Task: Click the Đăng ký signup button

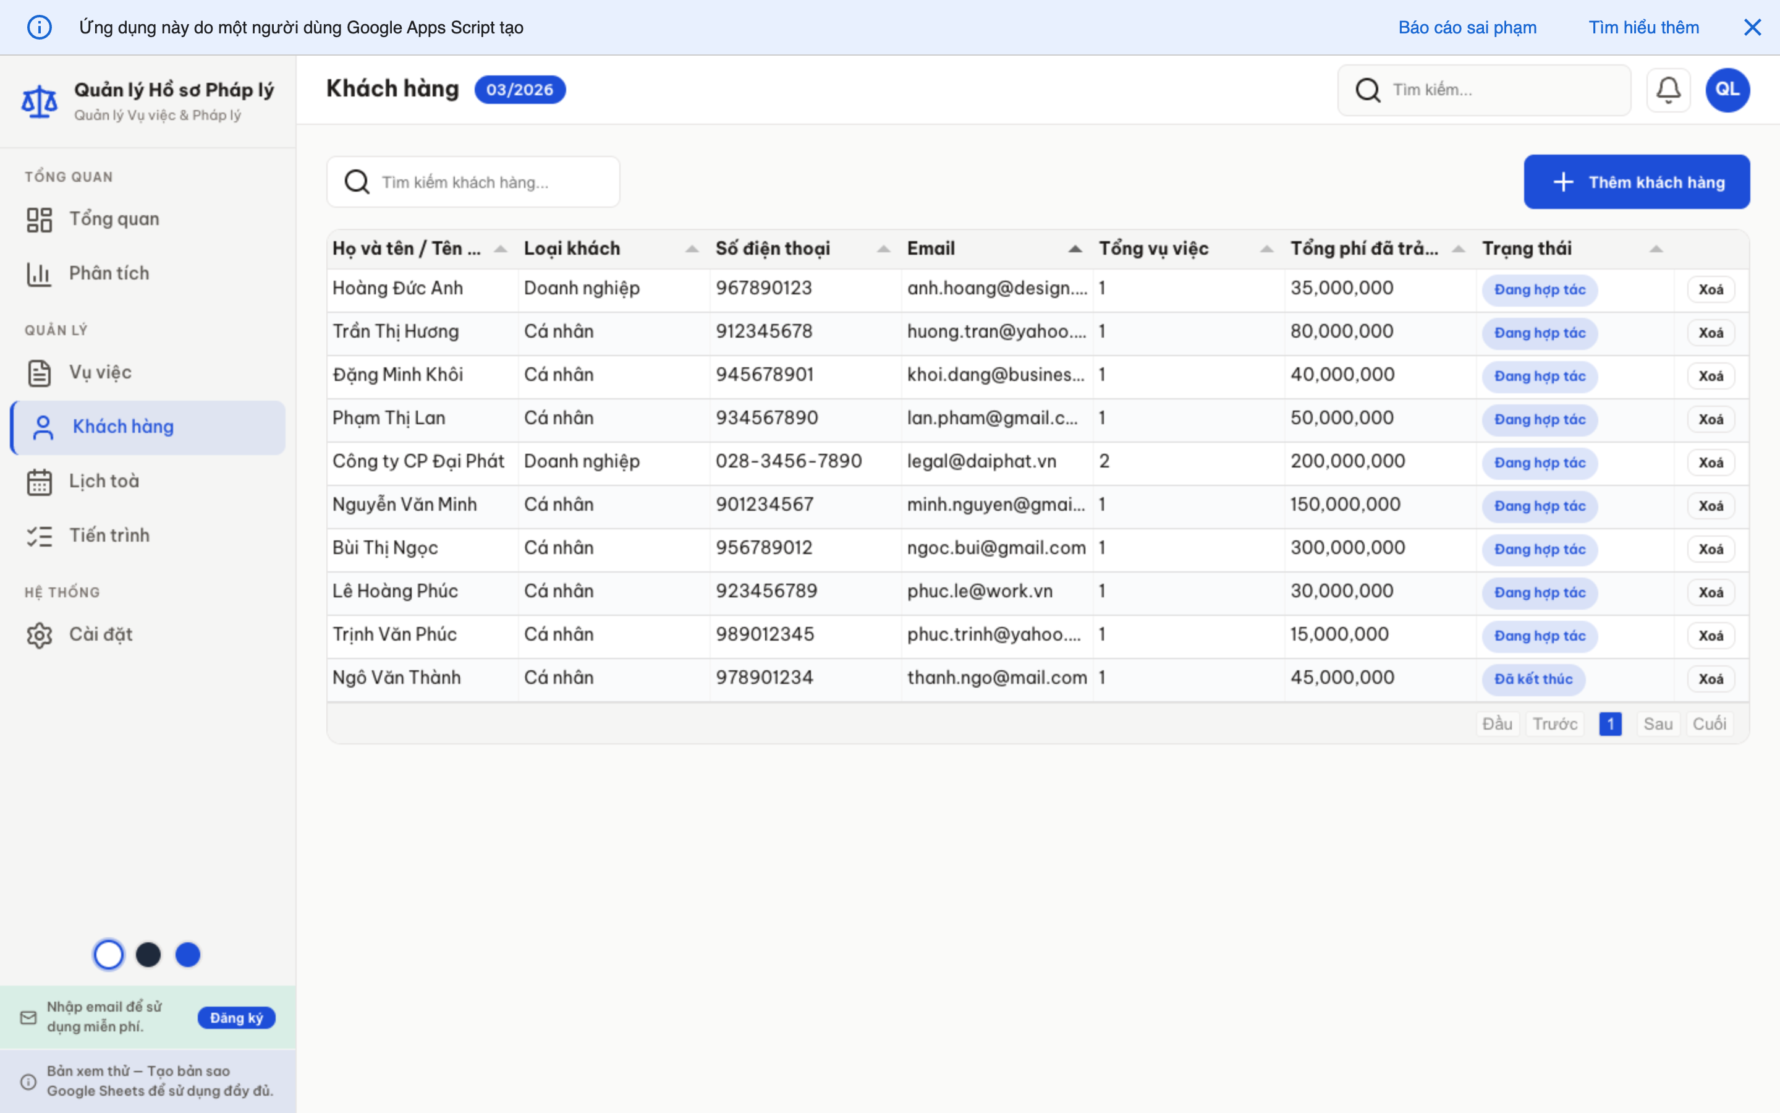Action: point(236,1017)
